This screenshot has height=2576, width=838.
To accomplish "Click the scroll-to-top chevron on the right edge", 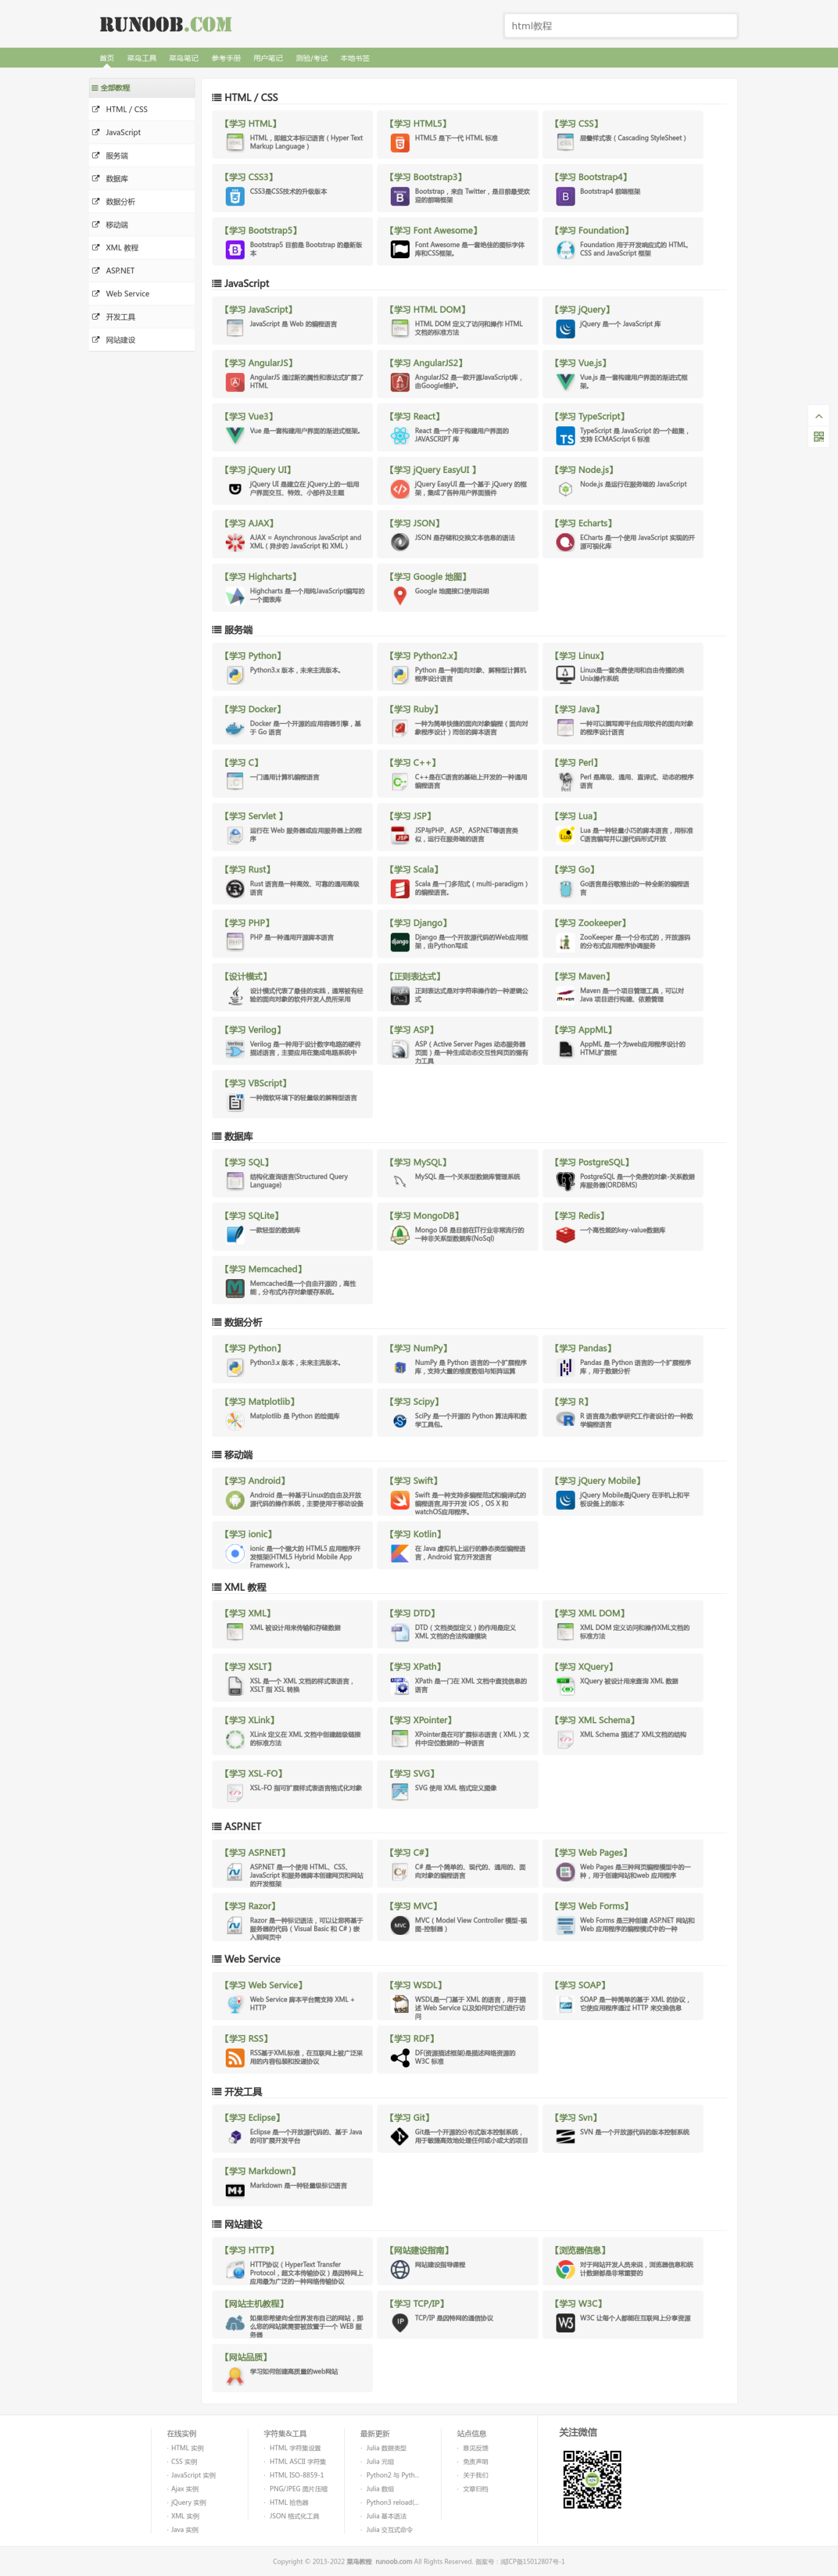I will pyautogui.click(x=818, y=416).
